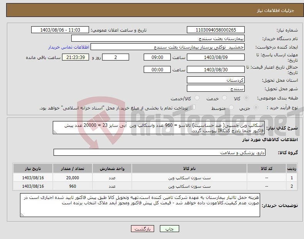This screenshot has height=239, width=304.
Task: Click the label نوع فرآیند خرید
Action: (282, 108)
